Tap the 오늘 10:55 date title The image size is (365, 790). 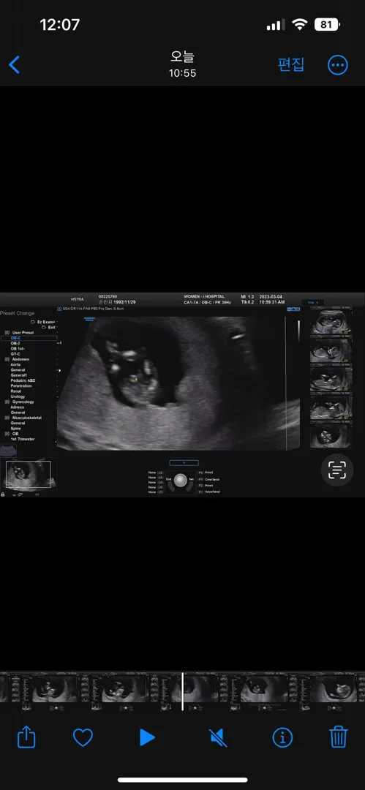click(x=183, y=64)
